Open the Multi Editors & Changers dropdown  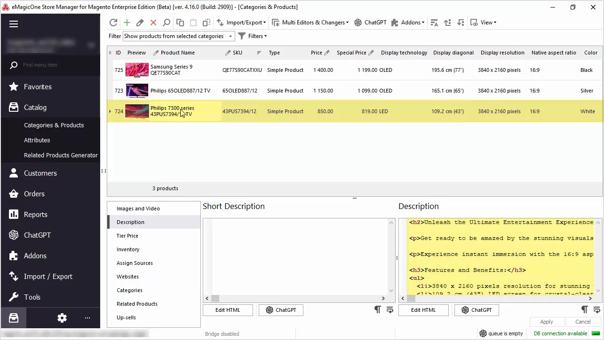(x=310, y=23)
